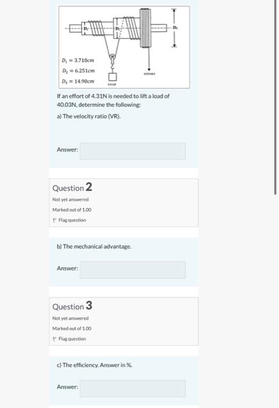Viewport: 279px width, 408px height.
Task: Click the flag icon in Question 3
Action: (x=55, y=339)
